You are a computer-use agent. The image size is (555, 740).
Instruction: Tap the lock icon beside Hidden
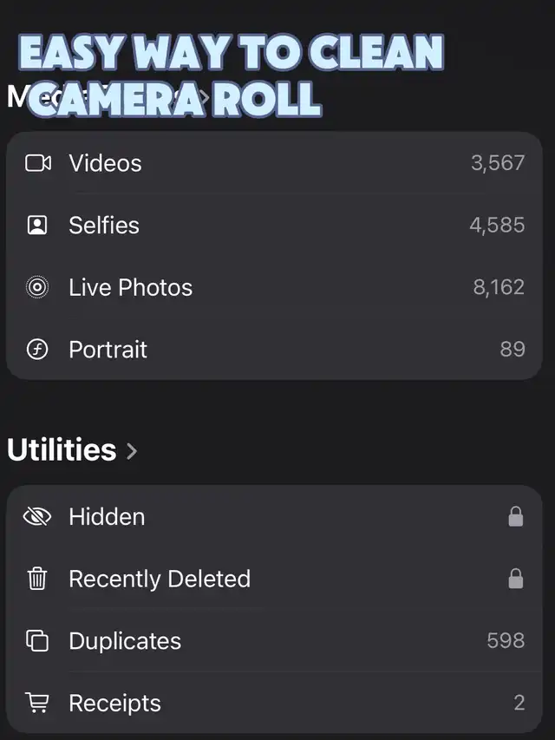click(515, 517)
